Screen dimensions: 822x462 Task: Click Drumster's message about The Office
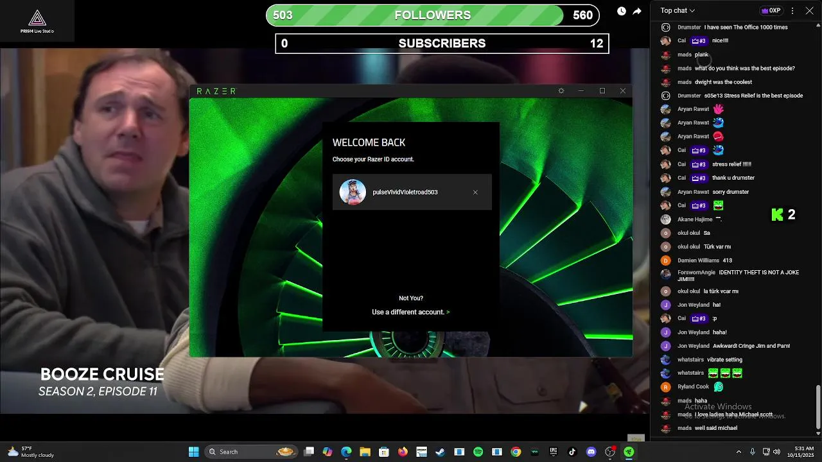tap(746, 27)
